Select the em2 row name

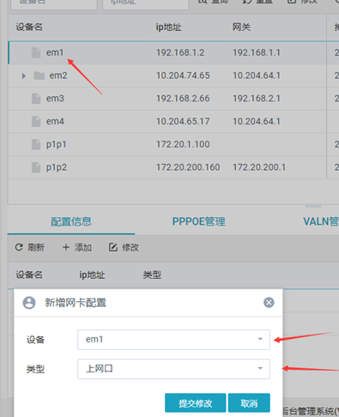click(x=58, y=76)
